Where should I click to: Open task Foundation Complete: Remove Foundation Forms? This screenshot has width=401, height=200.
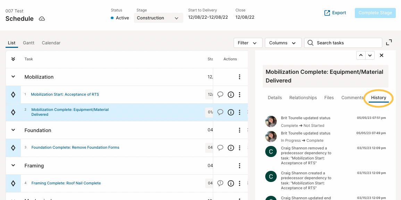tap(75, 147)
